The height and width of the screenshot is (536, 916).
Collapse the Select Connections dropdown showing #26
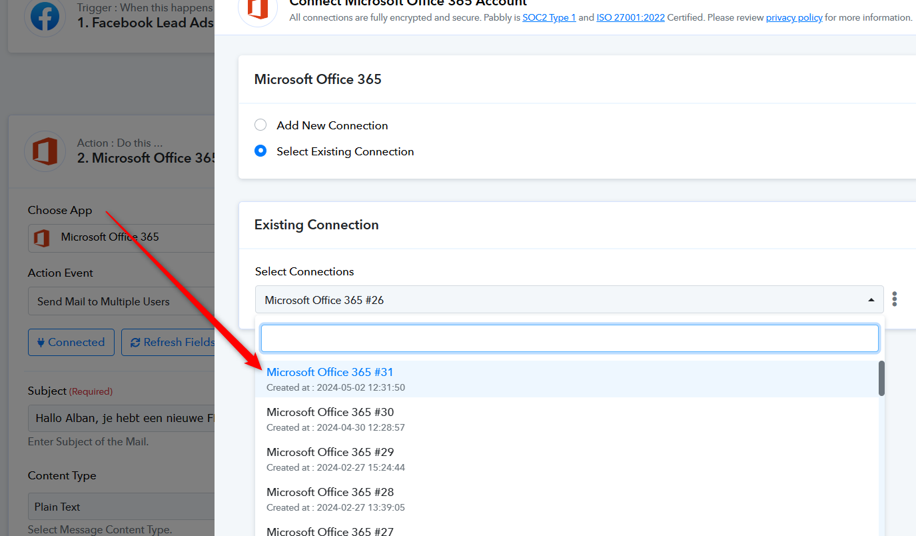569,300
